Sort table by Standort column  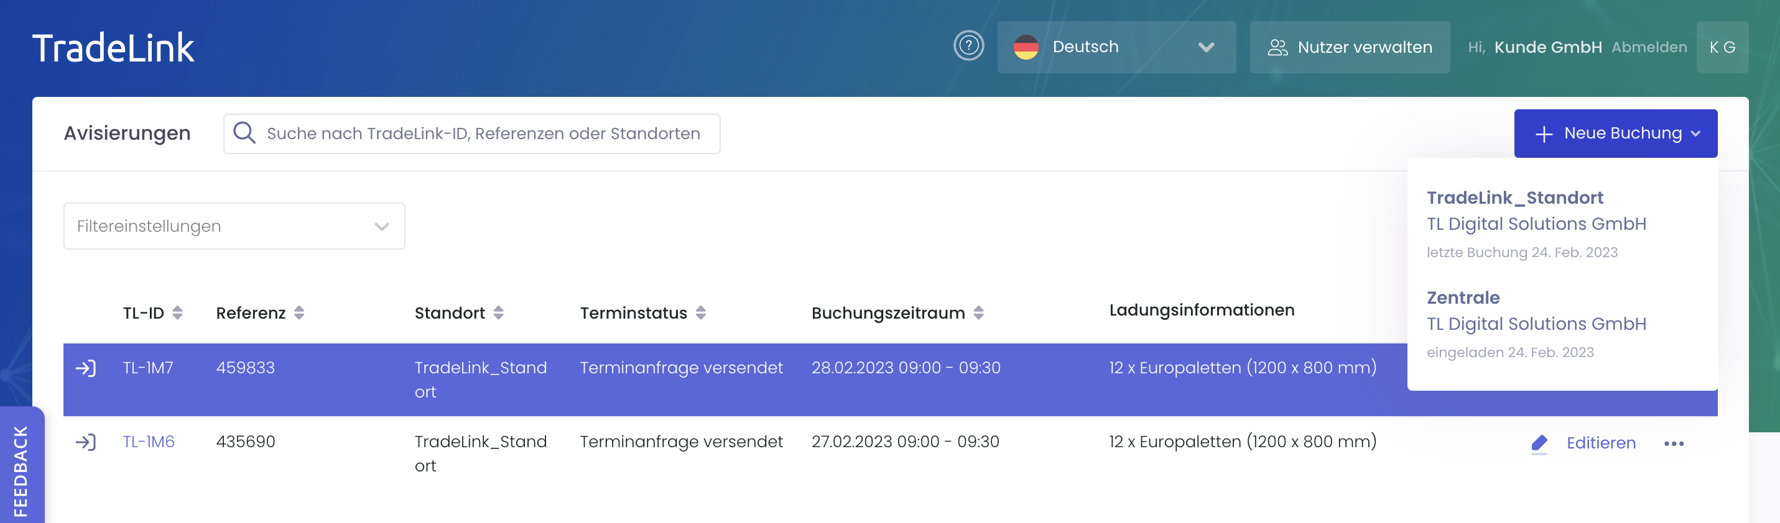(x=498, y=312)
